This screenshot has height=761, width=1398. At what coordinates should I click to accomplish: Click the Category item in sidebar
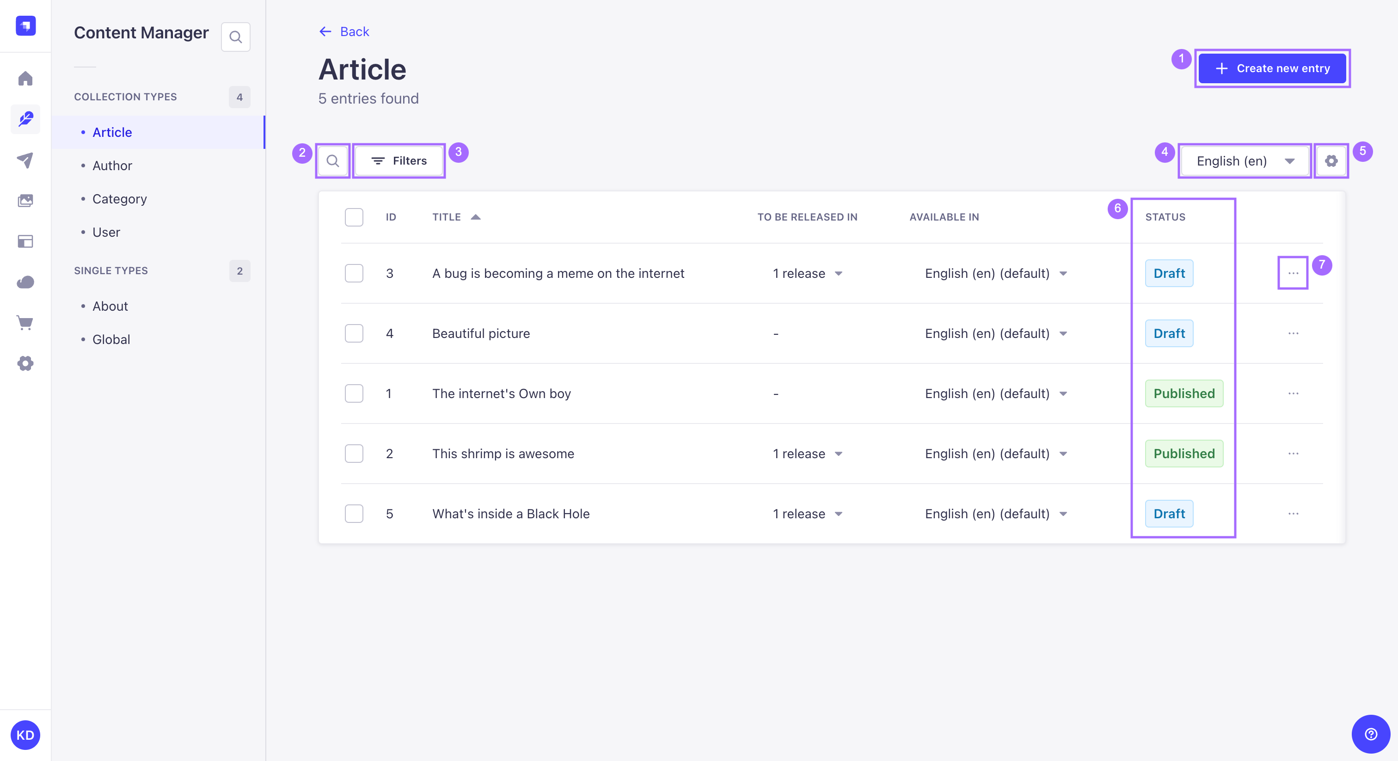[x=119, y=199]
